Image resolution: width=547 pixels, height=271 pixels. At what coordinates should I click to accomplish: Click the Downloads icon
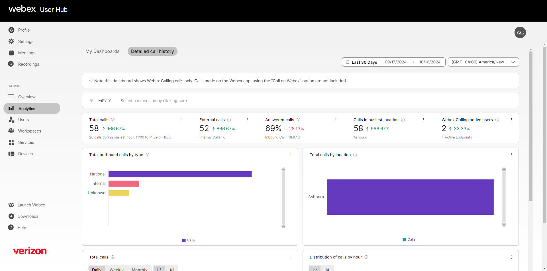(x=11, y=216)
